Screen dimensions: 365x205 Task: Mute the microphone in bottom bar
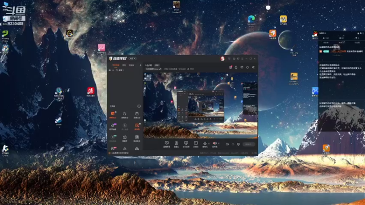click(204, 144)
